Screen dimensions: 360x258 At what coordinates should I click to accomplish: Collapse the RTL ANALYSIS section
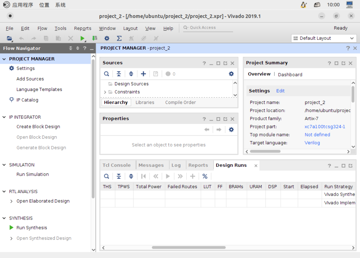coord(4,191)
